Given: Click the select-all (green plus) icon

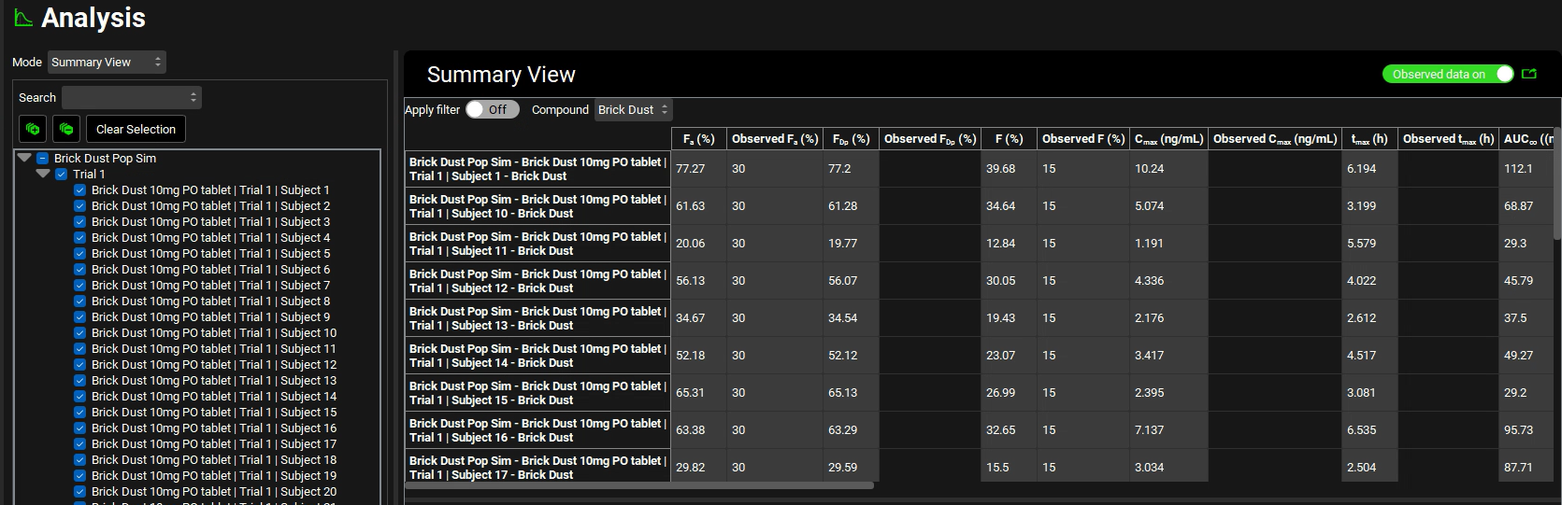Looking at the screenshot, I should click(x=33, y=129).
